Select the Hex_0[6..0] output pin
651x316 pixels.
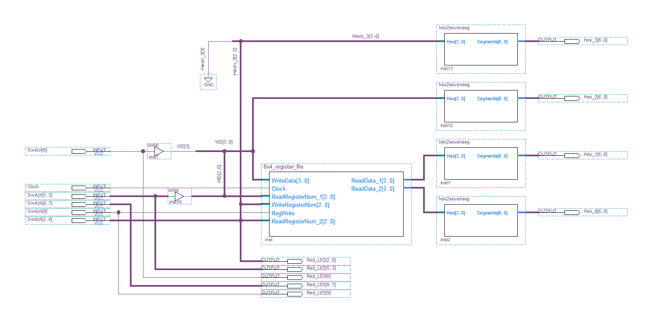click(x=572, y=212)
